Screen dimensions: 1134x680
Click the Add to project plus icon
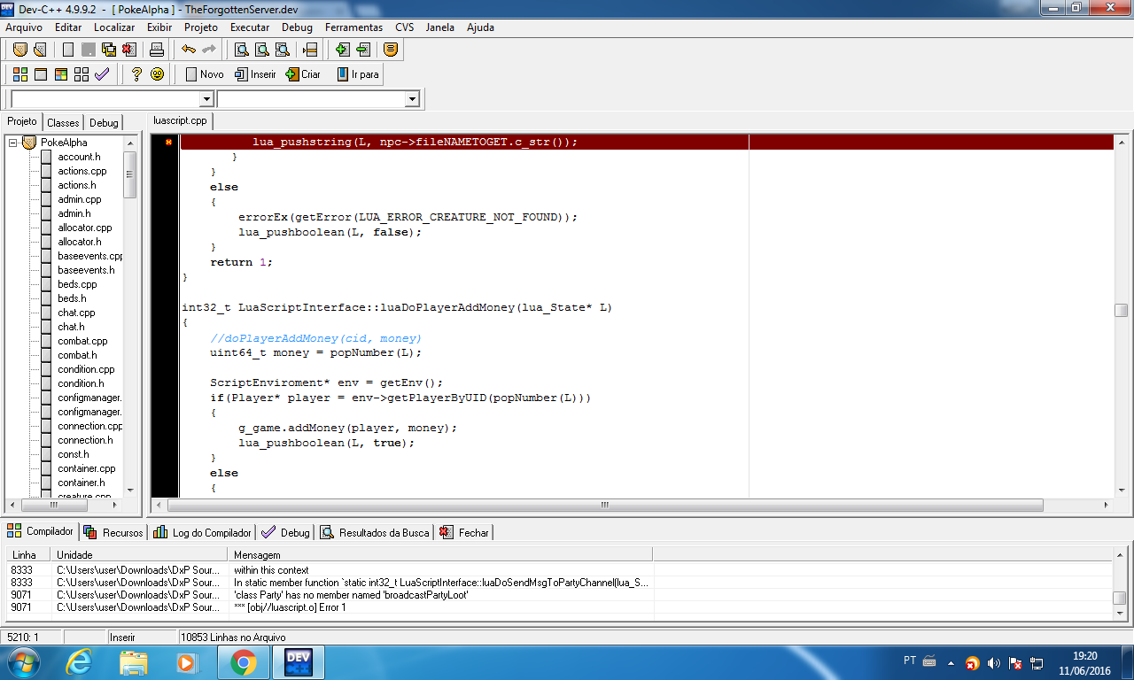(343, 50)
